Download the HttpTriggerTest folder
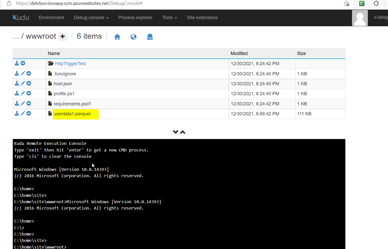 (17, 63)
